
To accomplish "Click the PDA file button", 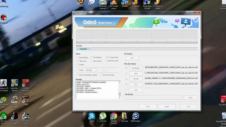I will [x=136, y=74].
